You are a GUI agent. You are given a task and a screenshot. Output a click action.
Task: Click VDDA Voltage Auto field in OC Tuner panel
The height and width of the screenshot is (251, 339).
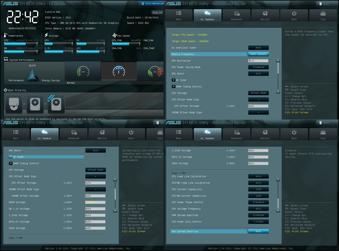[95, 228]
